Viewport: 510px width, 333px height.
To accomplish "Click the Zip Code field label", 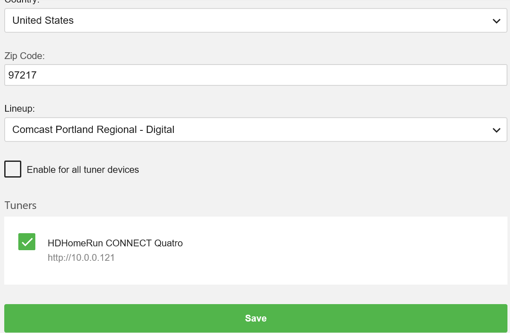I will tap(24, 56).
